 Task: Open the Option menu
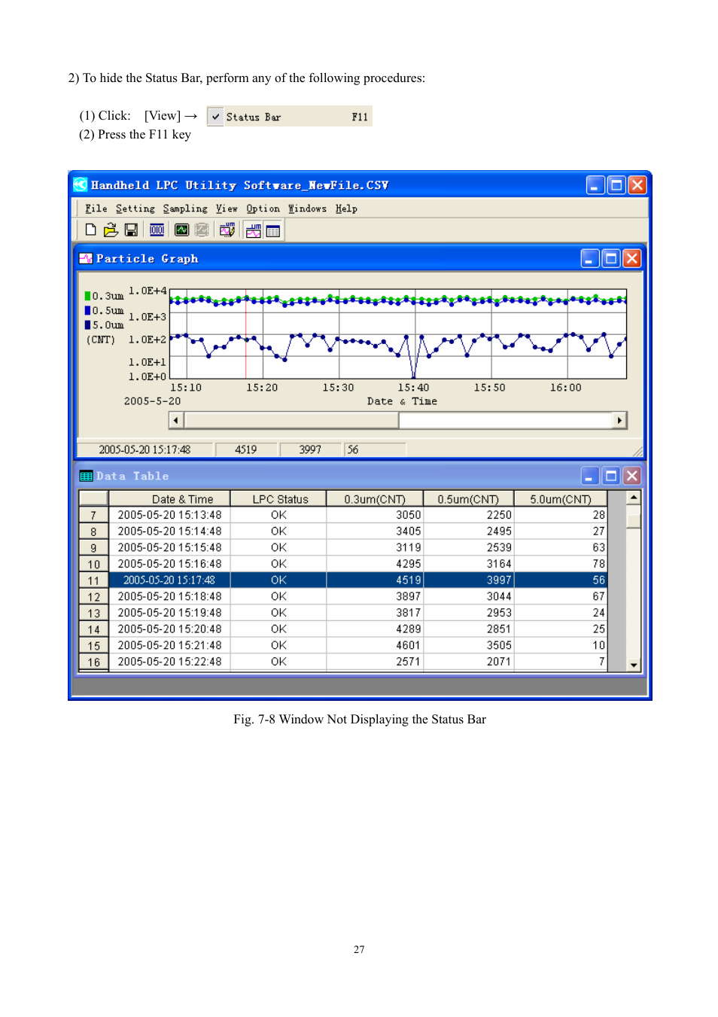click(263, 209)
